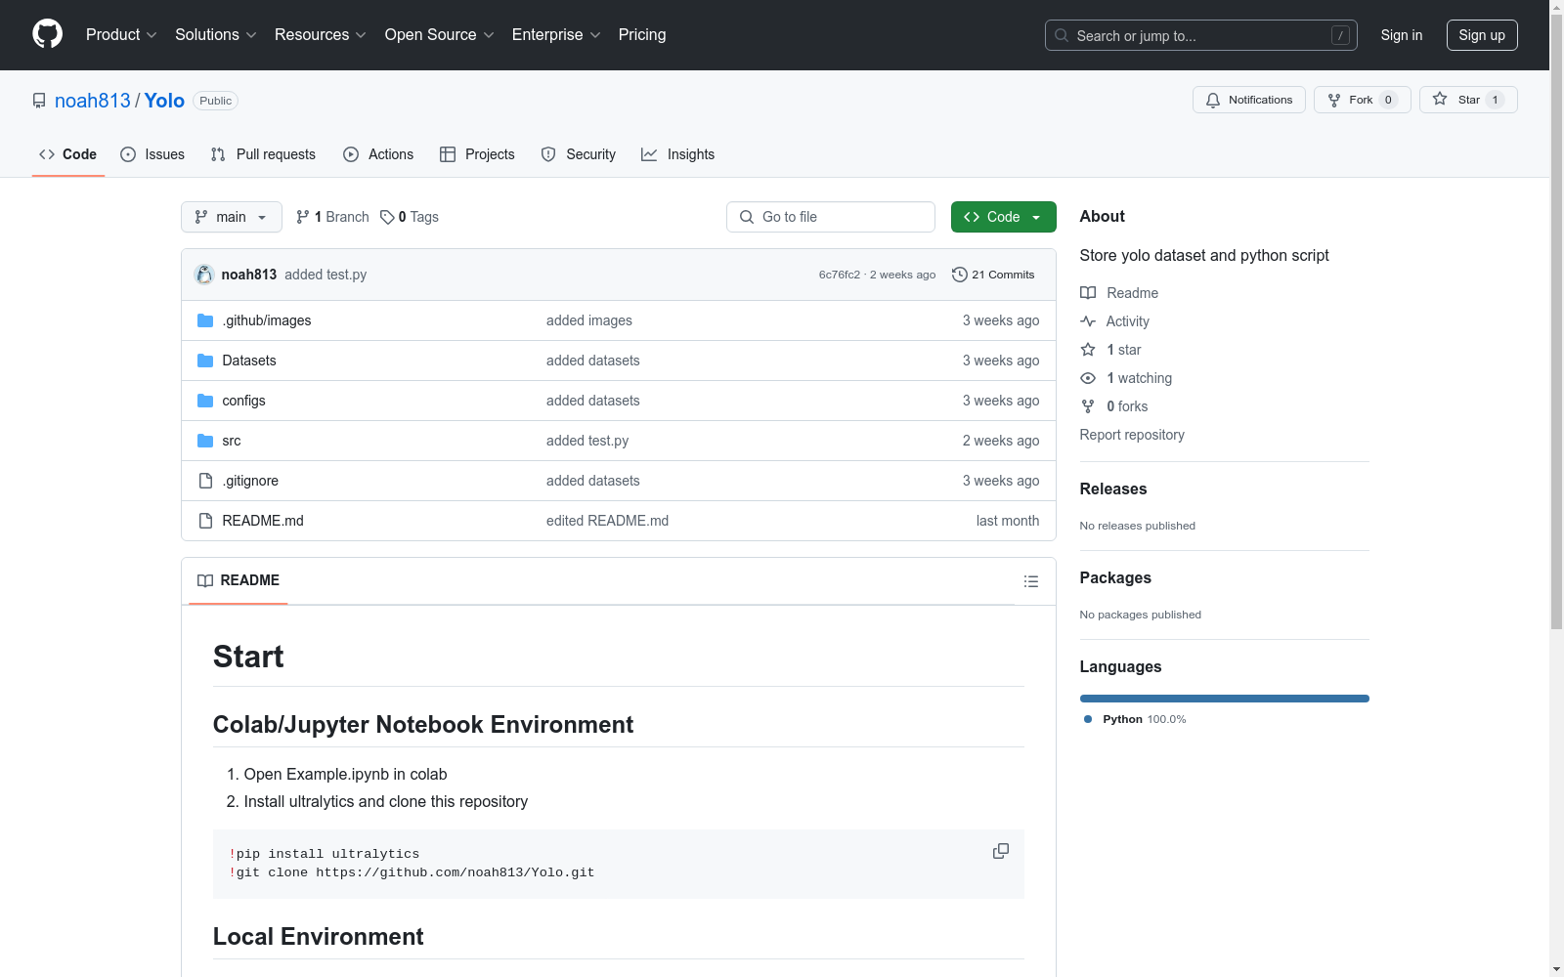The height and width of the screenshot is (977, 1564).
Task: Open the 6c76fc2 commit hash
Action: pyautogui.click(x=840, y=275)
